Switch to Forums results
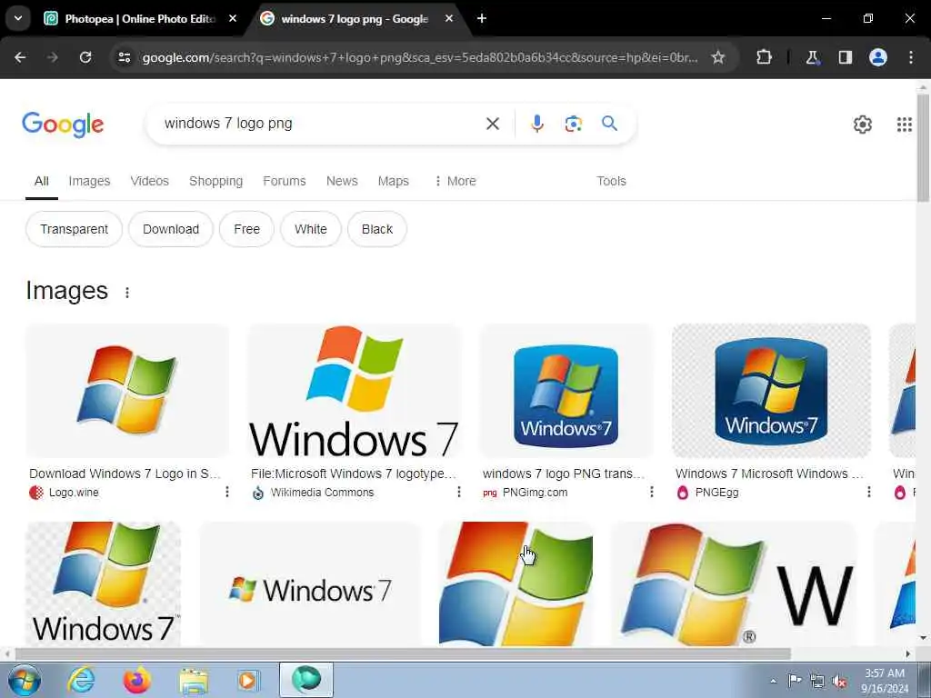The width and height of the screenshot is (931, 698). pos(285,181)
